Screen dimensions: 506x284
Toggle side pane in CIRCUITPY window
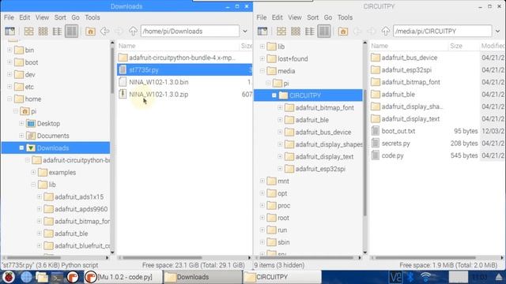[x=262, y=32]
